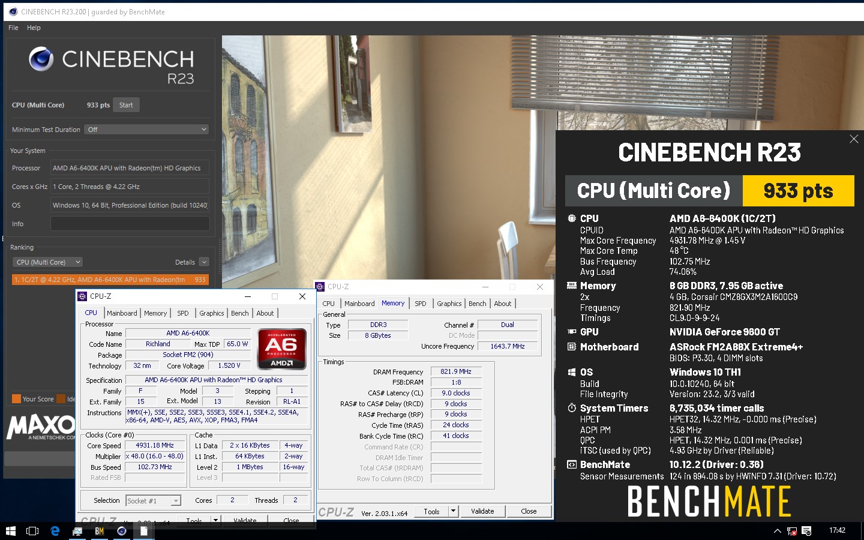Click the orange Your Score legend swatch
The height and width of the screenshot is (540, 864).
[x=16, y=399]
